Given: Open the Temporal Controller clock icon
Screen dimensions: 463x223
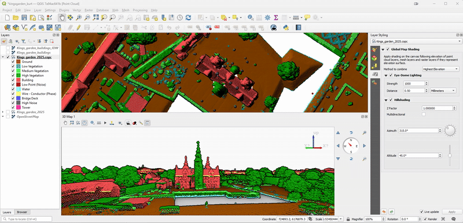Looking at the screenshot, I should tap(180, 18).
